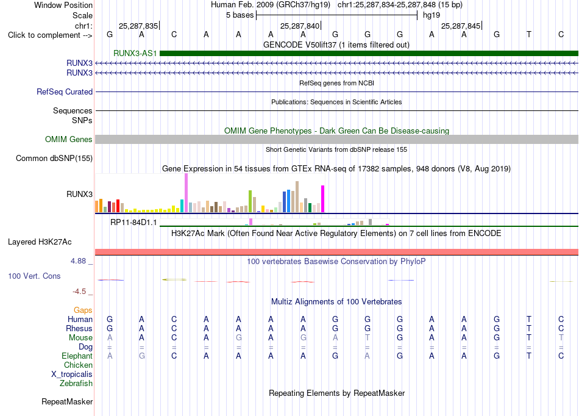Click 'Publications: Sequences in Scientific Articles' title
This screenshot has width=579, height=416.
(336, 102)
